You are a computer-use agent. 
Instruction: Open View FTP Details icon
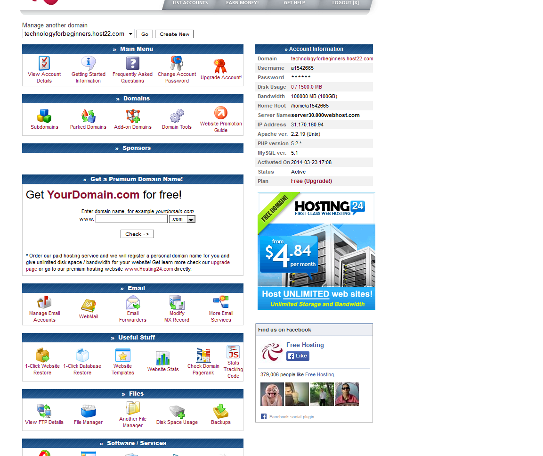(x=44, y=411)
